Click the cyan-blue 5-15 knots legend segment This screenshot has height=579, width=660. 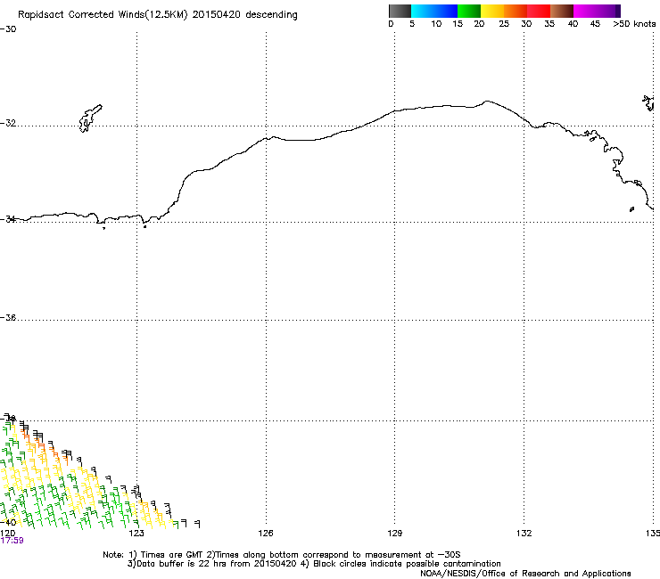pos(434,11)
